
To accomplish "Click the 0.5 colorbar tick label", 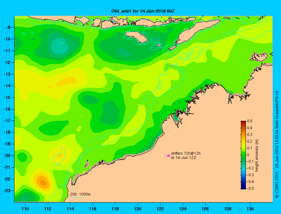I will coord(250,121).
